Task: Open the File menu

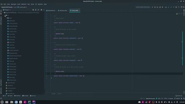Action: (1, 4)
